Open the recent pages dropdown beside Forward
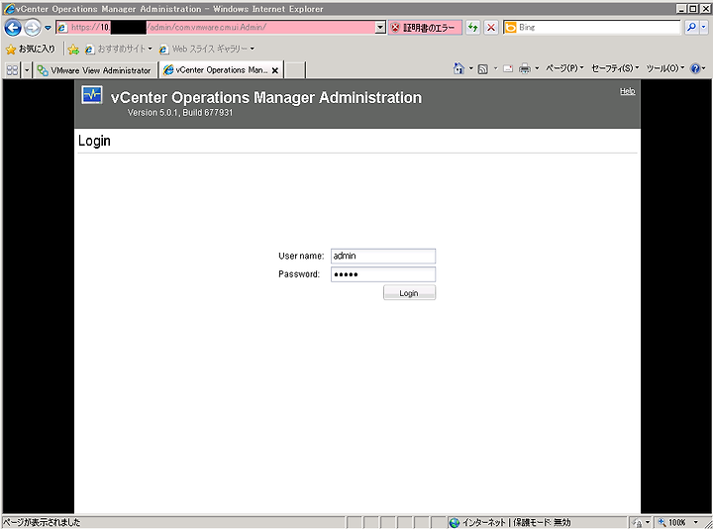The image size is (713, 529). point(48,28)
